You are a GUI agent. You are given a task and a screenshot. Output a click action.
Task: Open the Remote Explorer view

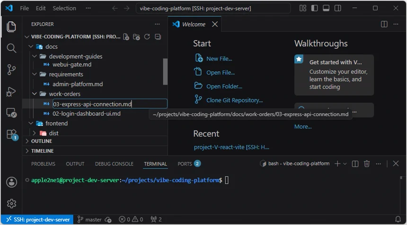coord(11,113)
